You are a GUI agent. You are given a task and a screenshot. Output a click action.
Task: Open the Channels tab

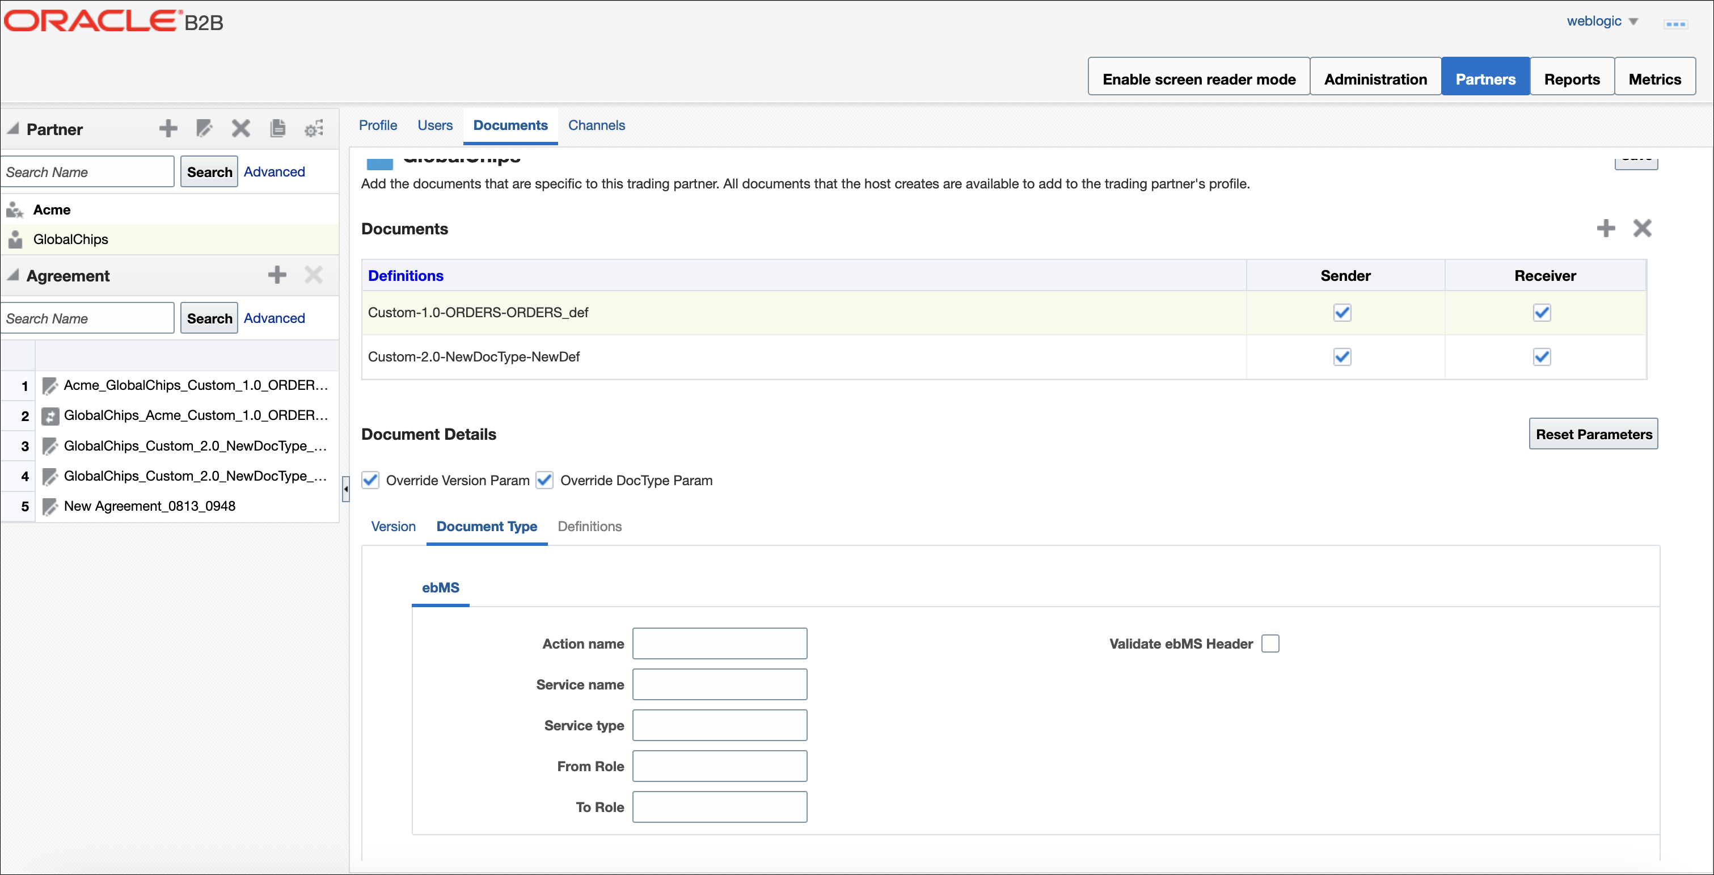(x=596, y=125)
